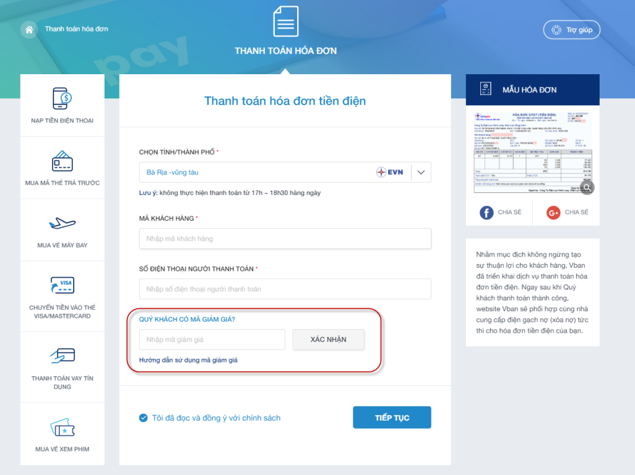This screenshot has height=475, width=635.
Task: Share via the Facebook icon
Action: coord(487,213)
